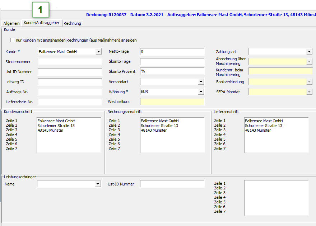Image resolution: width=316 pixels, height=226 pixels.
Task: Click the Steuernummer input field
Action: [70, 62]
